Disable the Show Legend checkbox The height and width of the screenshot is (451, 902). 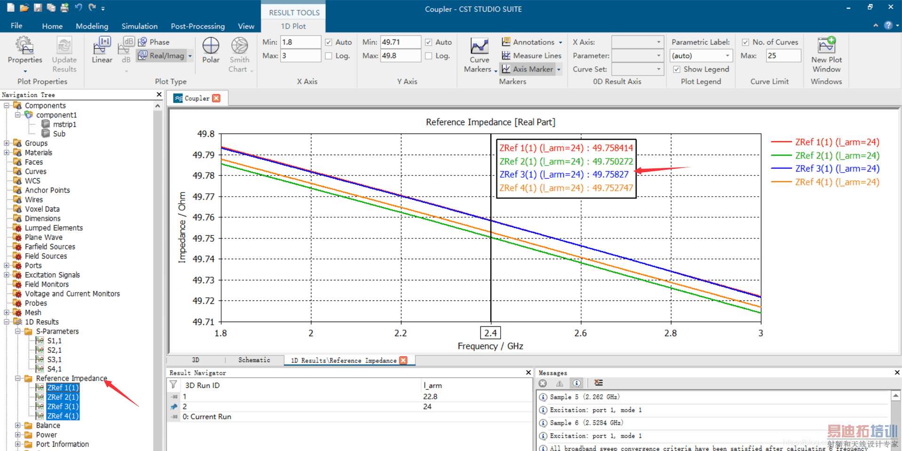(x=677, y=69)
